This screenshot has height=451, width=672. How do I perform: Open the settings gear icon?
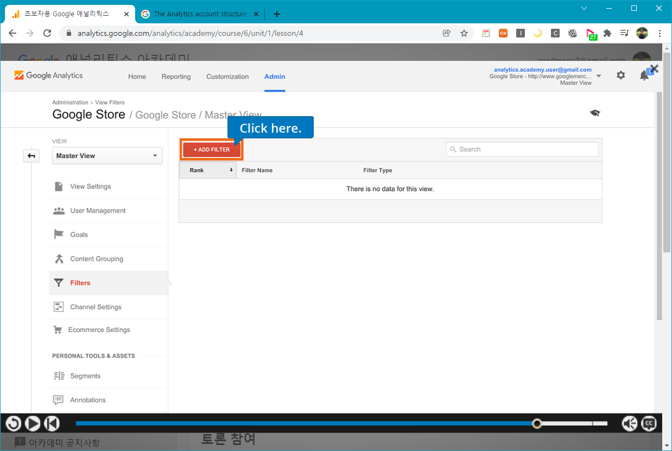620,75
